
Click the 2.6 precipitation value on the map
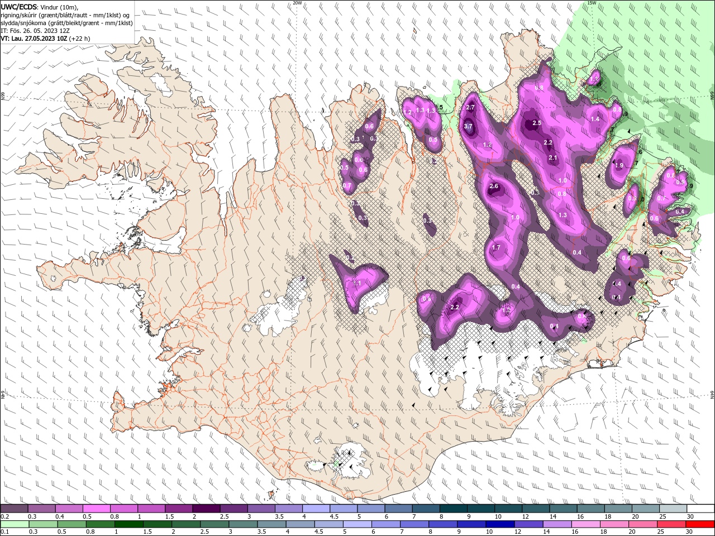(x=494, y=186)
